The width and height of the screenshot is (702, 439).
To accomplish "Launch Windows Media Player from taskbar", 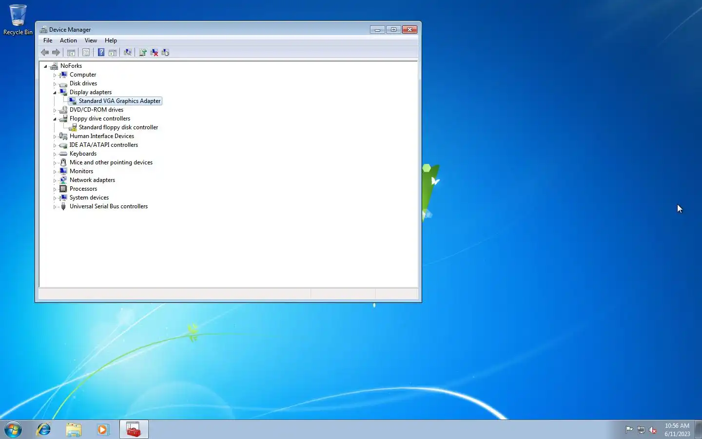I will pyautogui.click(x=103, y=429).
